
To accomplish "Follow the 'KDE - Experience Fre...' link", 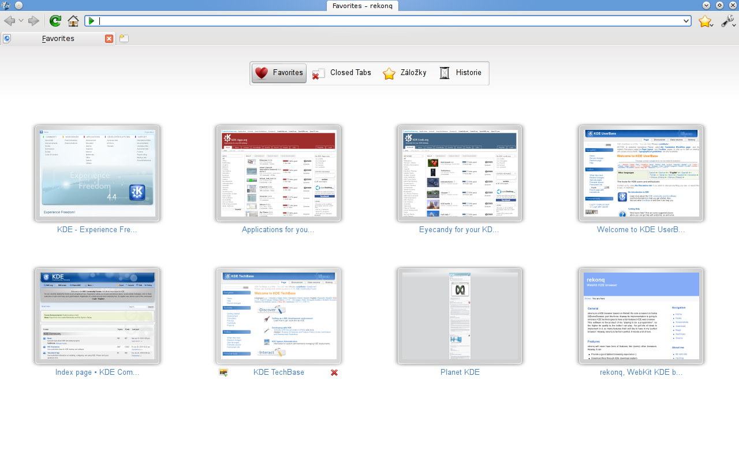I will point(97,230).
